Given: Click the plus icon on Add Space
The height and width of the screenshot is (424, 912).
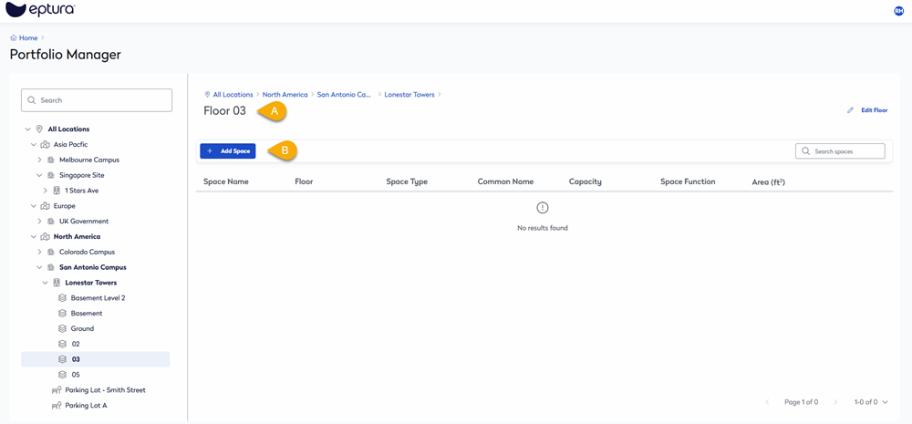Looking at the screenshot, I should click(x=210, y=151).
